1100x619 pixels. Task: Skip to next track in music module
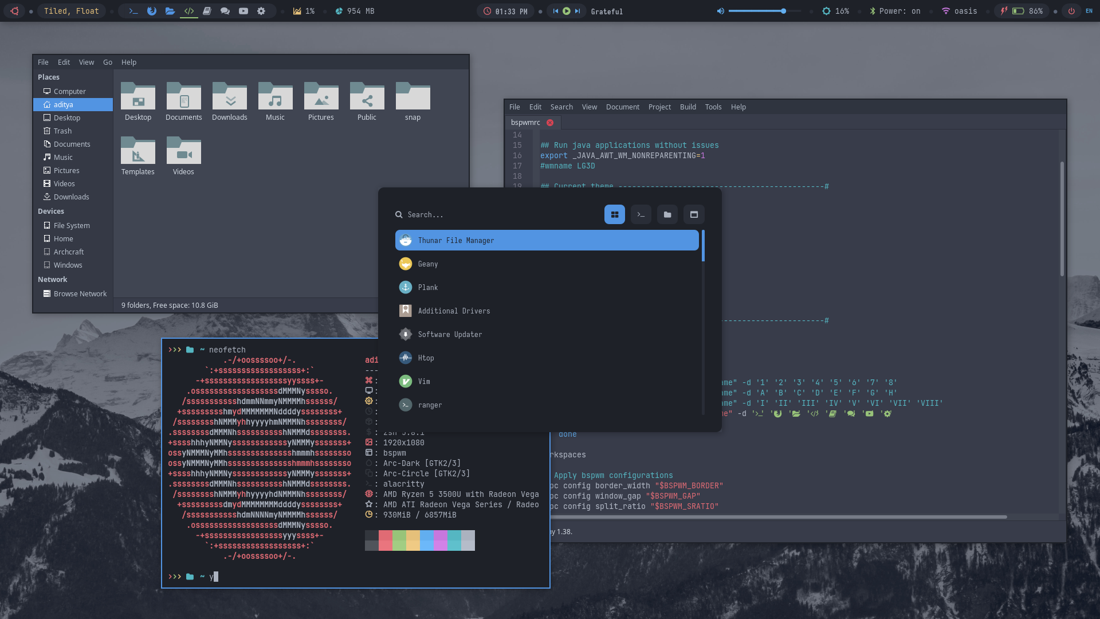577,11
